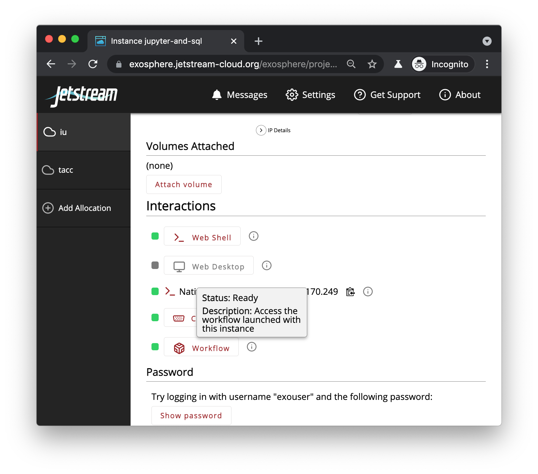Click the Attach volume button
The image size is (538, 474).
[x=183, y=184]
